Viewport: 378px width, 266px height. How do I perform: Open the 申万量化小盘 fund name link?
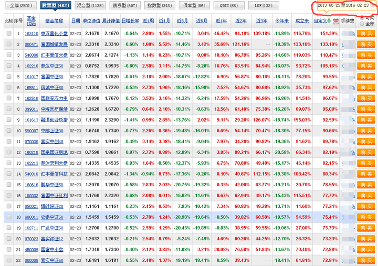[54, 33]
